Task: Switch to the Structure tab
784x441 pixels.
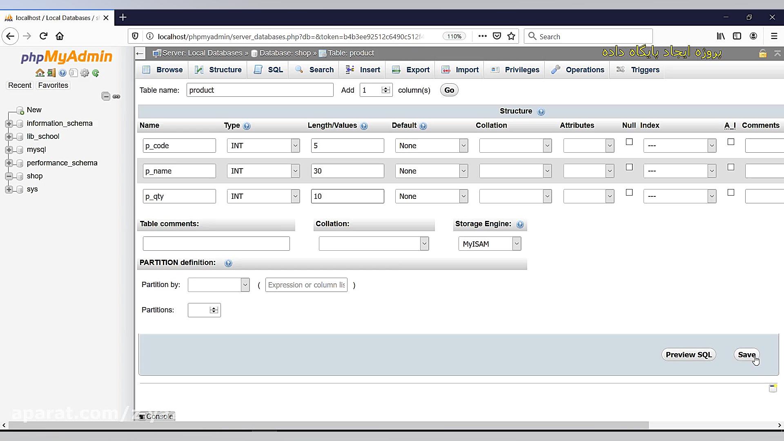Action: (218, 70)
